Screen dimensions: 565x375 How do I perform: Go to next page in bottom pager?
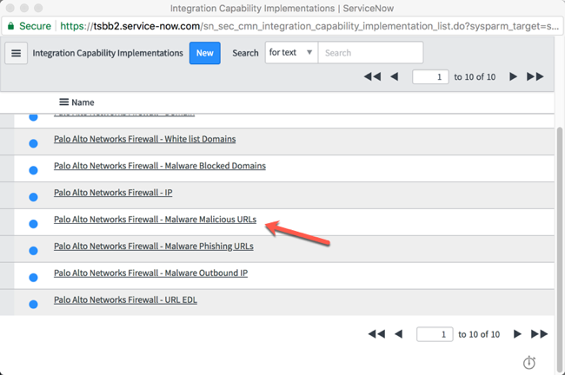point(517,334)
